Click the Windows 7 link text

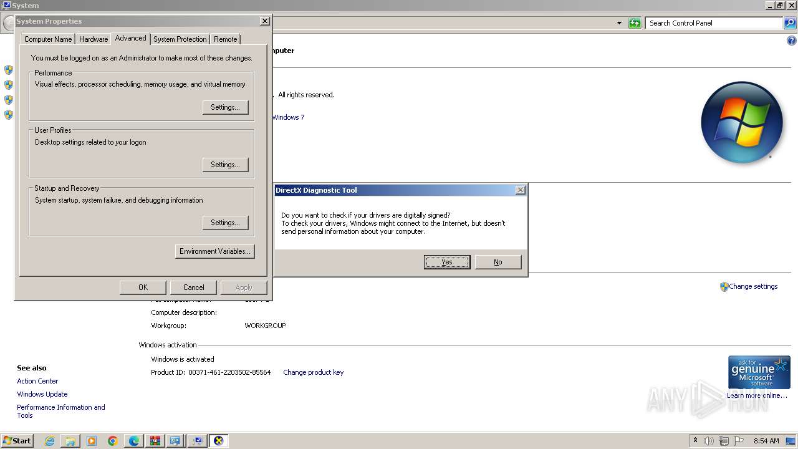coord(288,117)
